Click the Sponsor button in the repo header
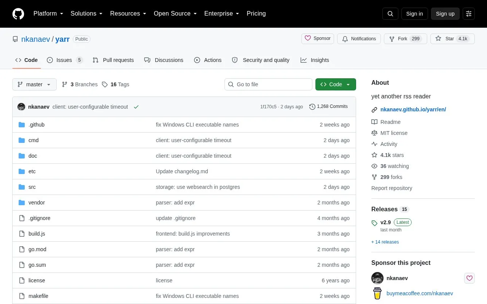Screen dimensions: 487x304 click(318, 39)
